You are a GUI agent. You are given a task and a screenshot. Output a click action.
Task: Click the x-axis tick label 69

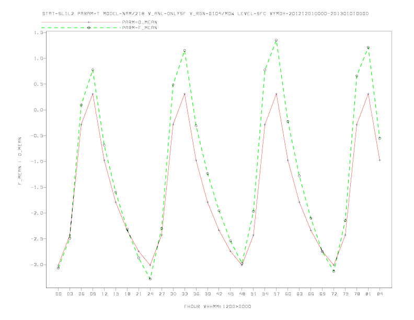(323, 294)
